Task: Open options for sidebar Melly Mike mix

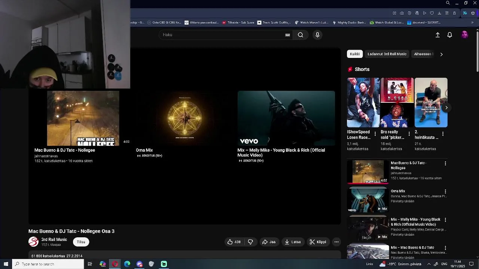Action: point(445,220)
